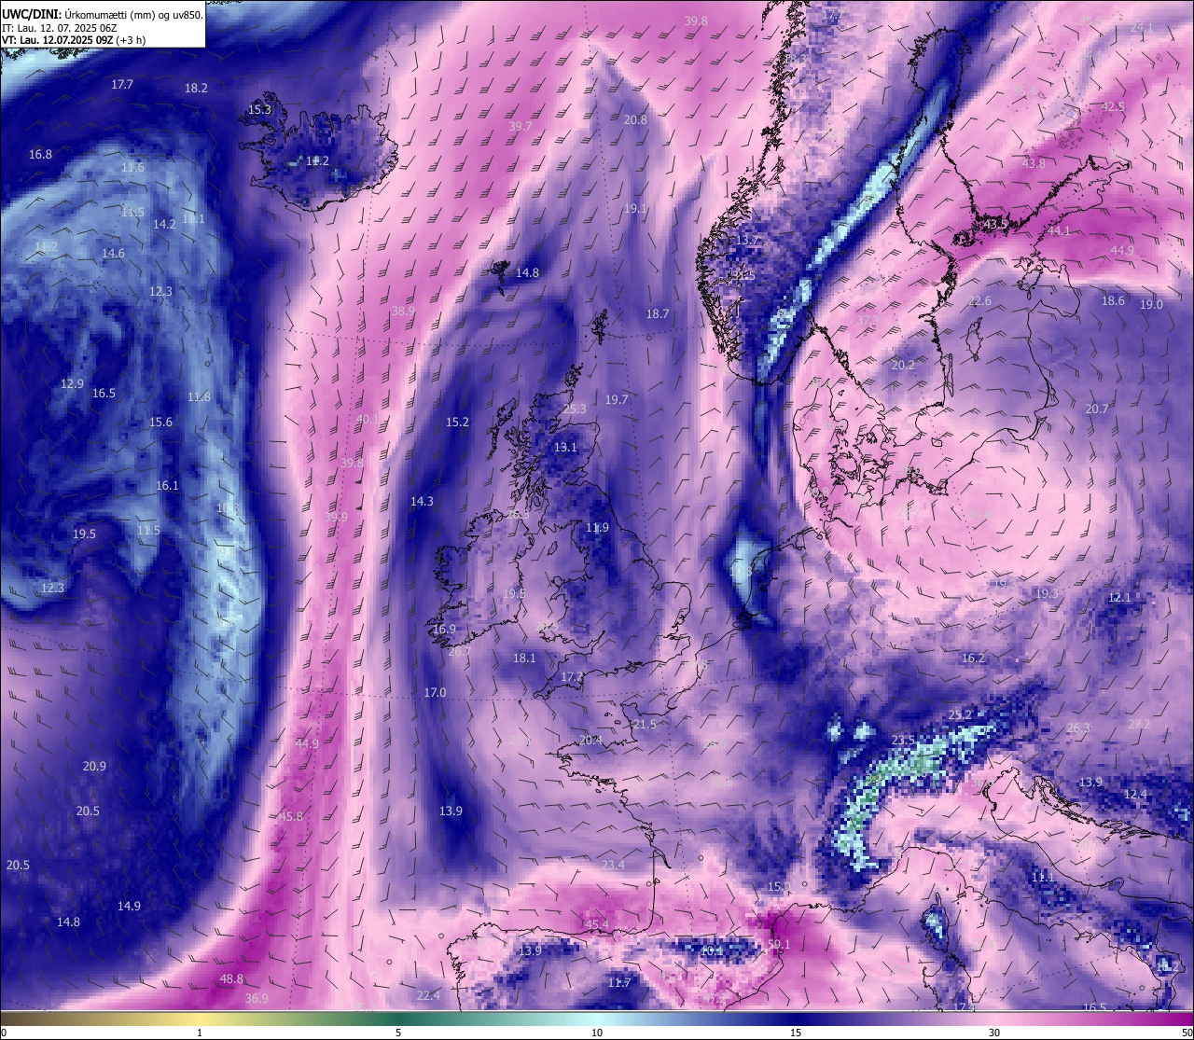Click the 17.0 map value
The width and height of the screenshot is (1194, 1040).
point(435,692)
